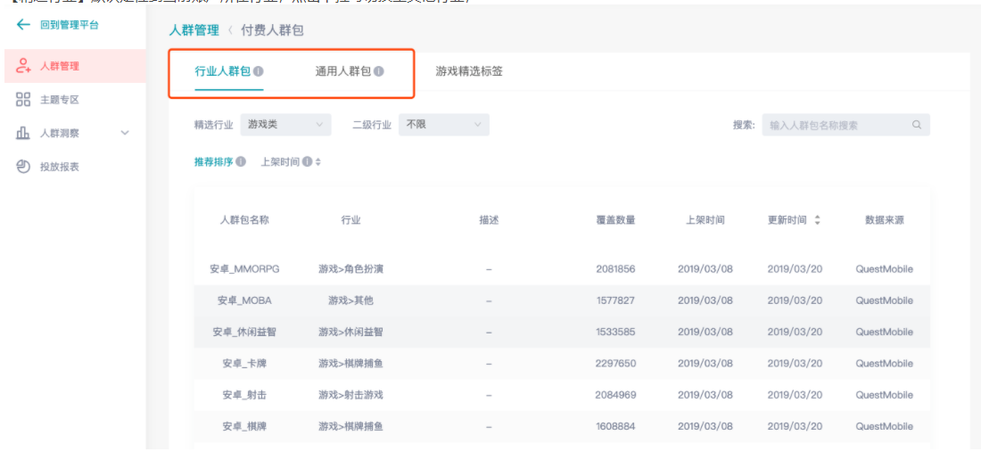981x452 pixels.
Task: Click the info icon beside 通用人群包
Action: pyautogui.click(x=379, y=71)
